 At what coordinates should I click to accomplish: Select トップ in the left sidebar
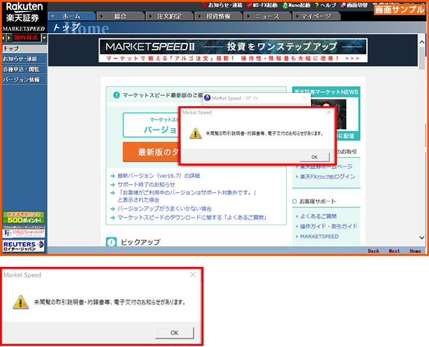[x=24, y=49]
